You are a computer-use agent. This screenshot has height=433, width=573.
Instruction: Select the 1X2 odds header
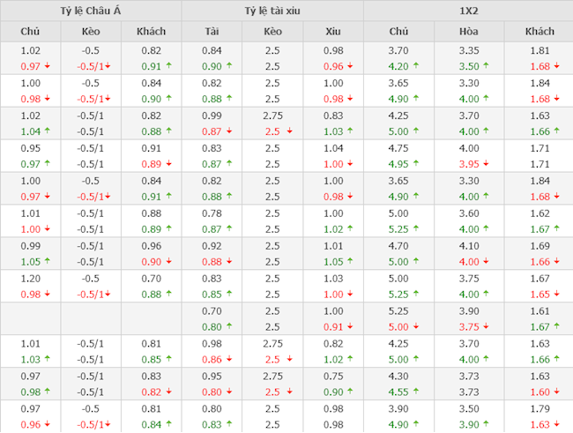point(467,11)
